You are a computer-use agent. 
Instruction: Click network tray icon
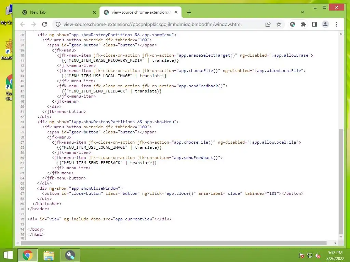(x=310, y=256)
